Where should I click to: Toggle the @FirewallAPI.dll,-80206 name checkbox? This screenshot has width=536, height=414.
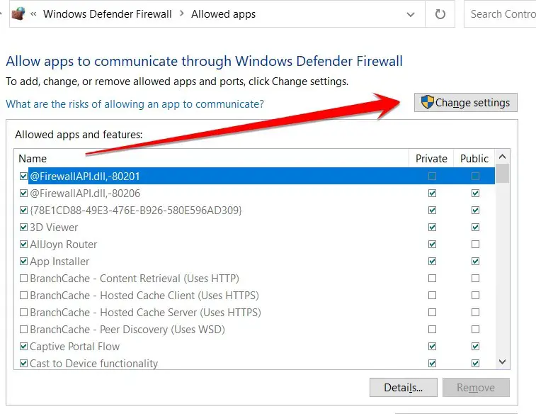pos(23,194)
